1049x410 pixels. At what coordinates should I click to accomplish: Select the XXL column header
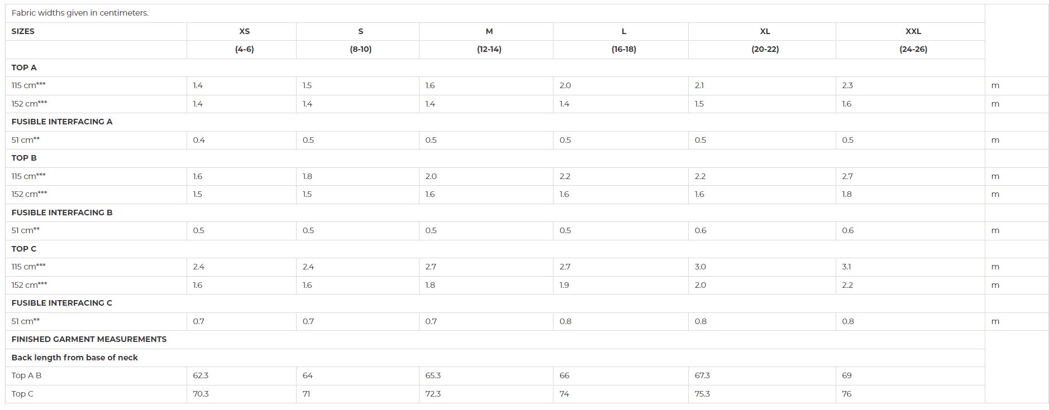[913, 31]
